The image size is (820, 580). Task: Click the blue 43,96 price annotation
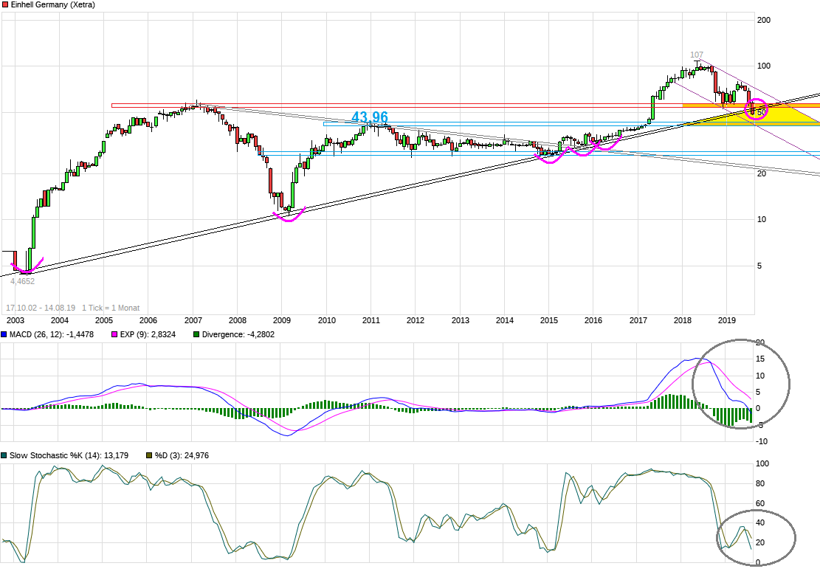click(370, 117)
